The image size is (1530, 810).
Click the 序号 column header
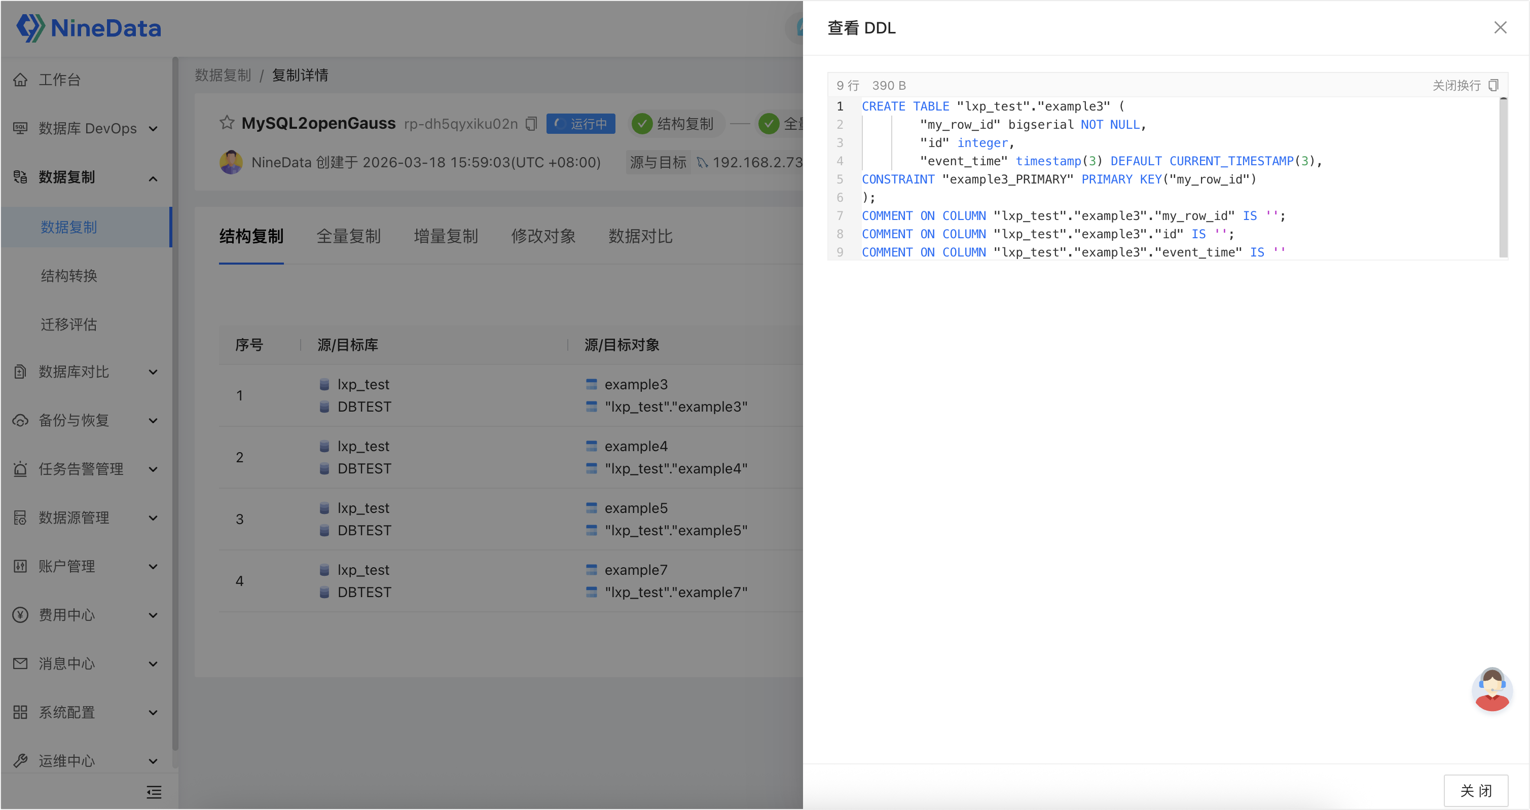[x=249, y=345]
